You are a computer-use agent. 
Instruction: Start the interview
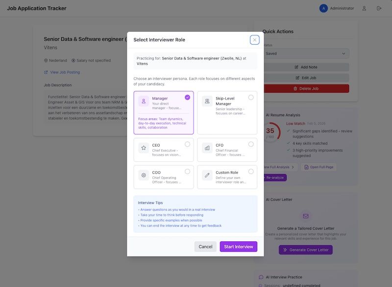coord(239,247)
